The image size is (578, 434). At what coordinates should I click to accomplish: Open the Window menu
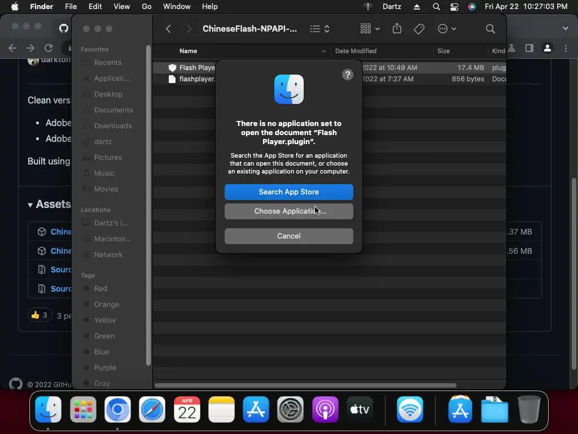coord(177,6)
